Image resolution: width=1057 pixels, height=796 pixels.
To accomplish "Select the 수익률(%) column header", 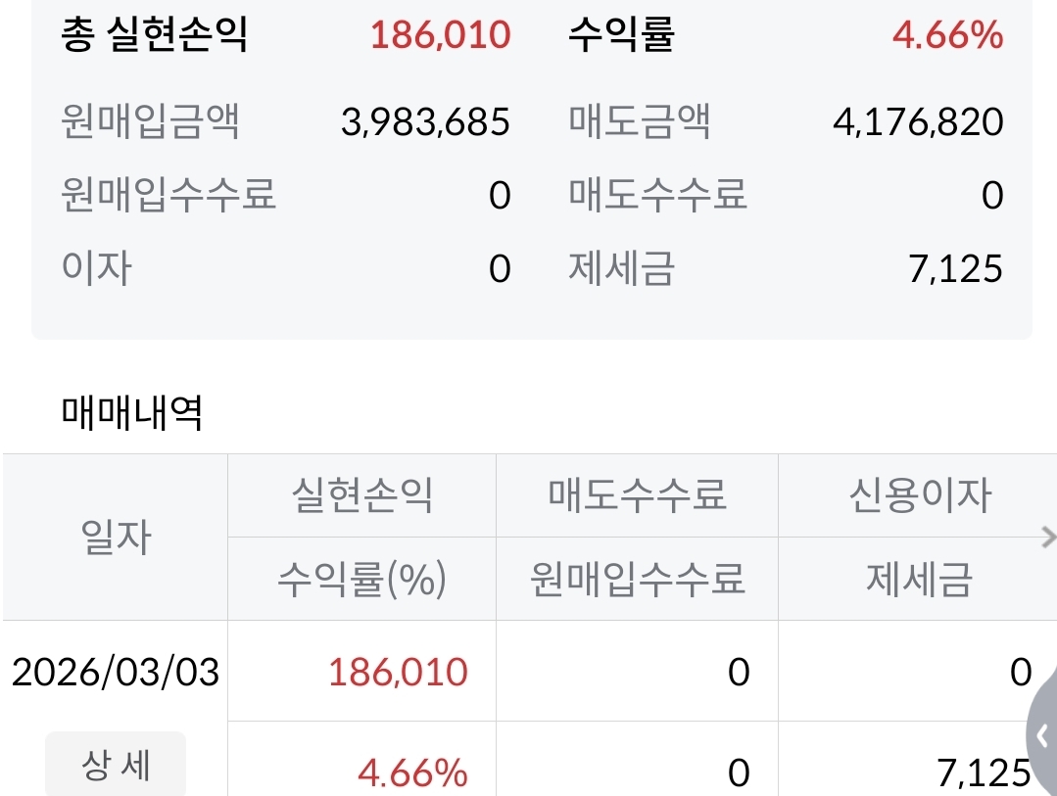I will tap(362, 579).
